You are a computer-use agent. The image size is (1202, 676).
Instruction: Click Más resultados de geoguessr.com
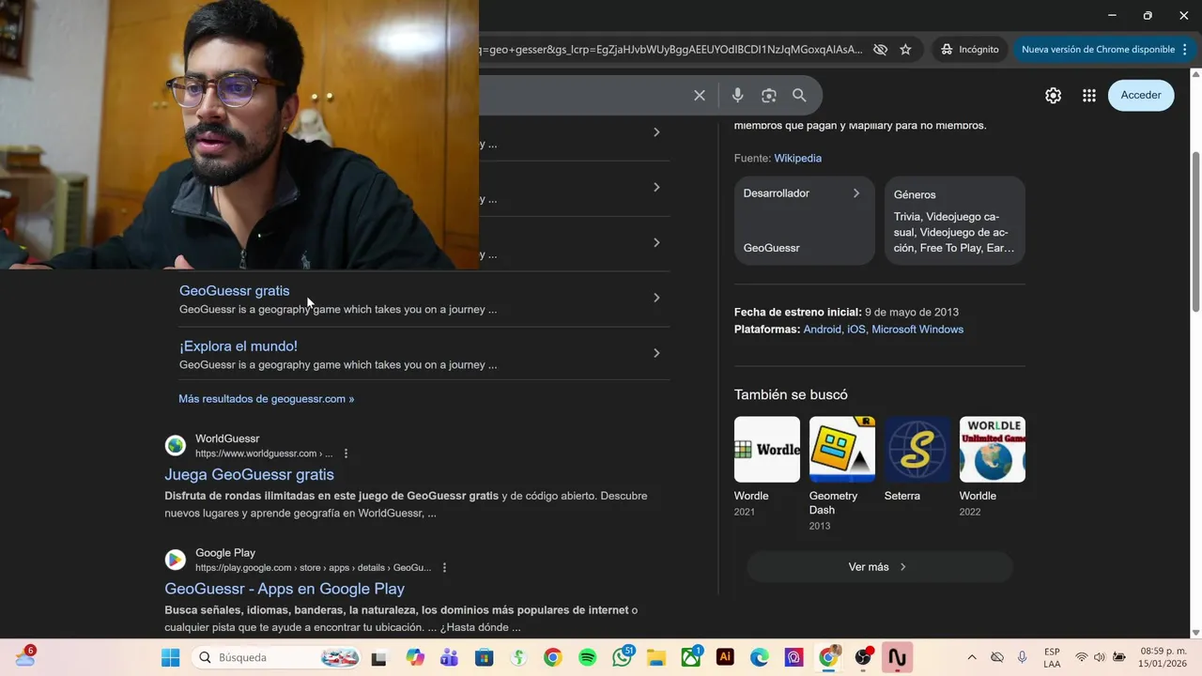point(267,399)
